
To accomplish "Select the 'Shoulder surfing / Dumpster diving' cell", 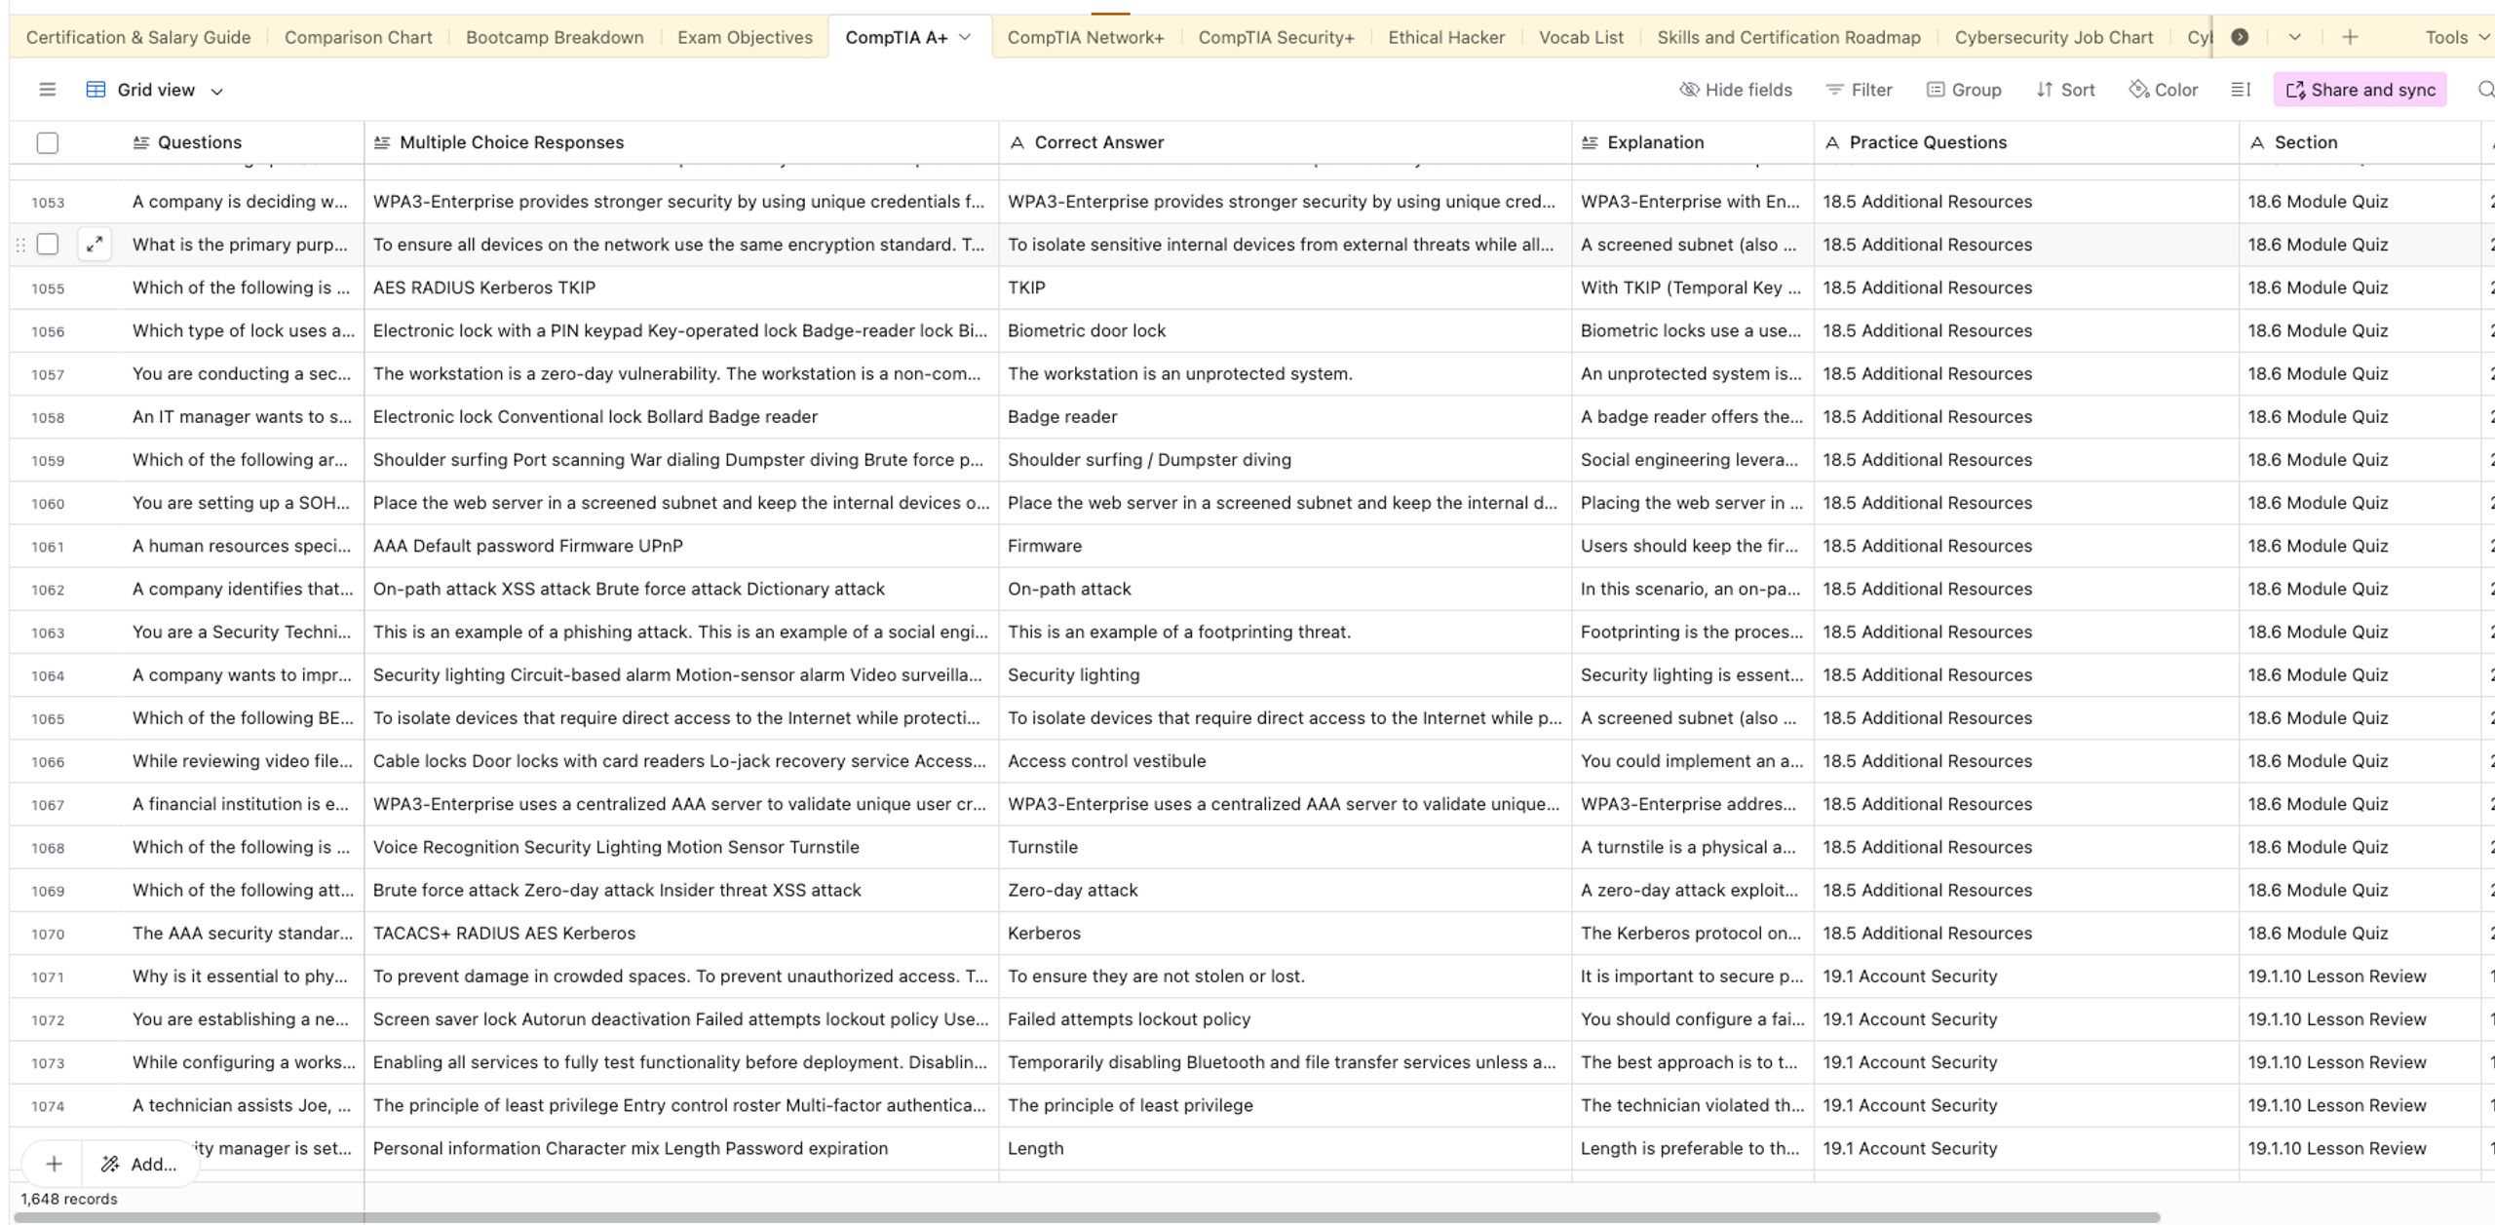I will tap(1285, 460).
